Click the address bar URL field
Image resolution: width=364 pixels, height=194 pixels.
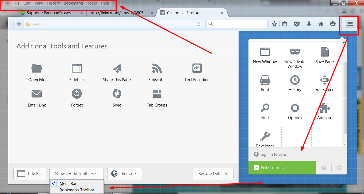118,24
